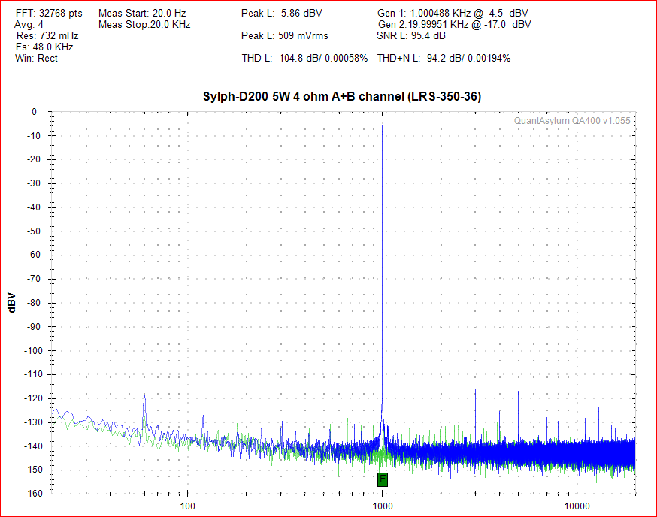Click the SNR L: 95.4 dB reading
Viewport: 657px width, 517px height.
(x=411, y=35)
